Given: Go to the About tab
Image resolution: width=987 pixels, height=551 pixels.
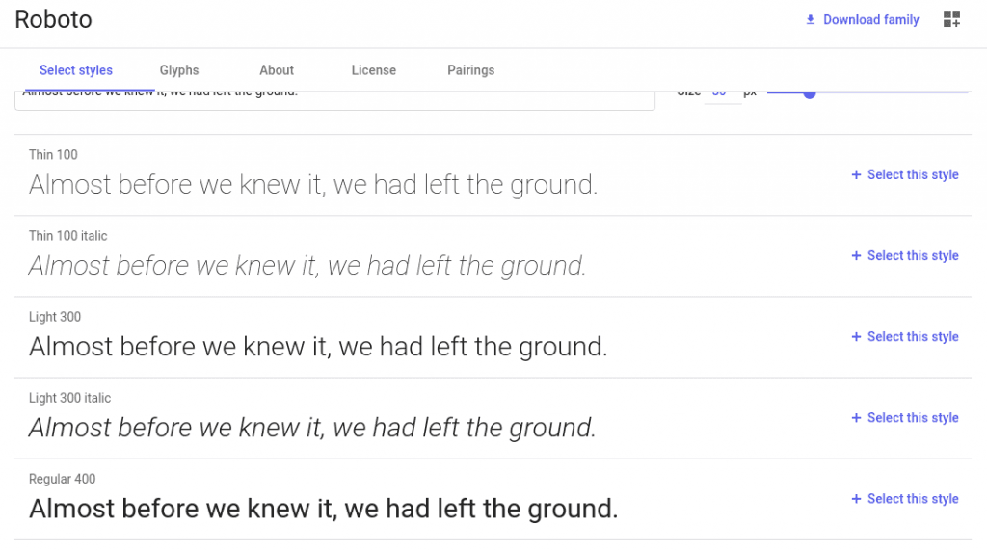Looking at the screenshot, I should [277, 70].
